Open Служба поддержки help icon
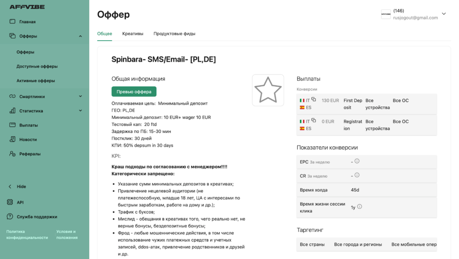459x259 pixels. pos(10,217)
